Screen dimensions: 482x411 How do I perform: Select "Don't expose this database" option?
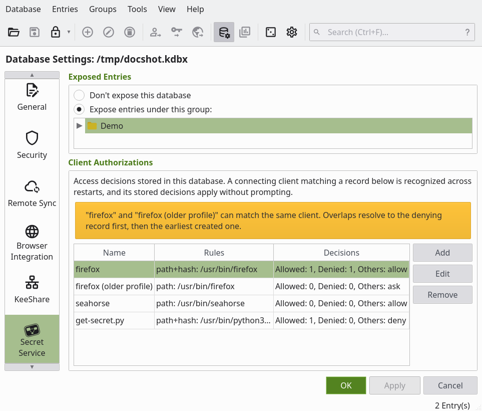(x=79, y=95)
